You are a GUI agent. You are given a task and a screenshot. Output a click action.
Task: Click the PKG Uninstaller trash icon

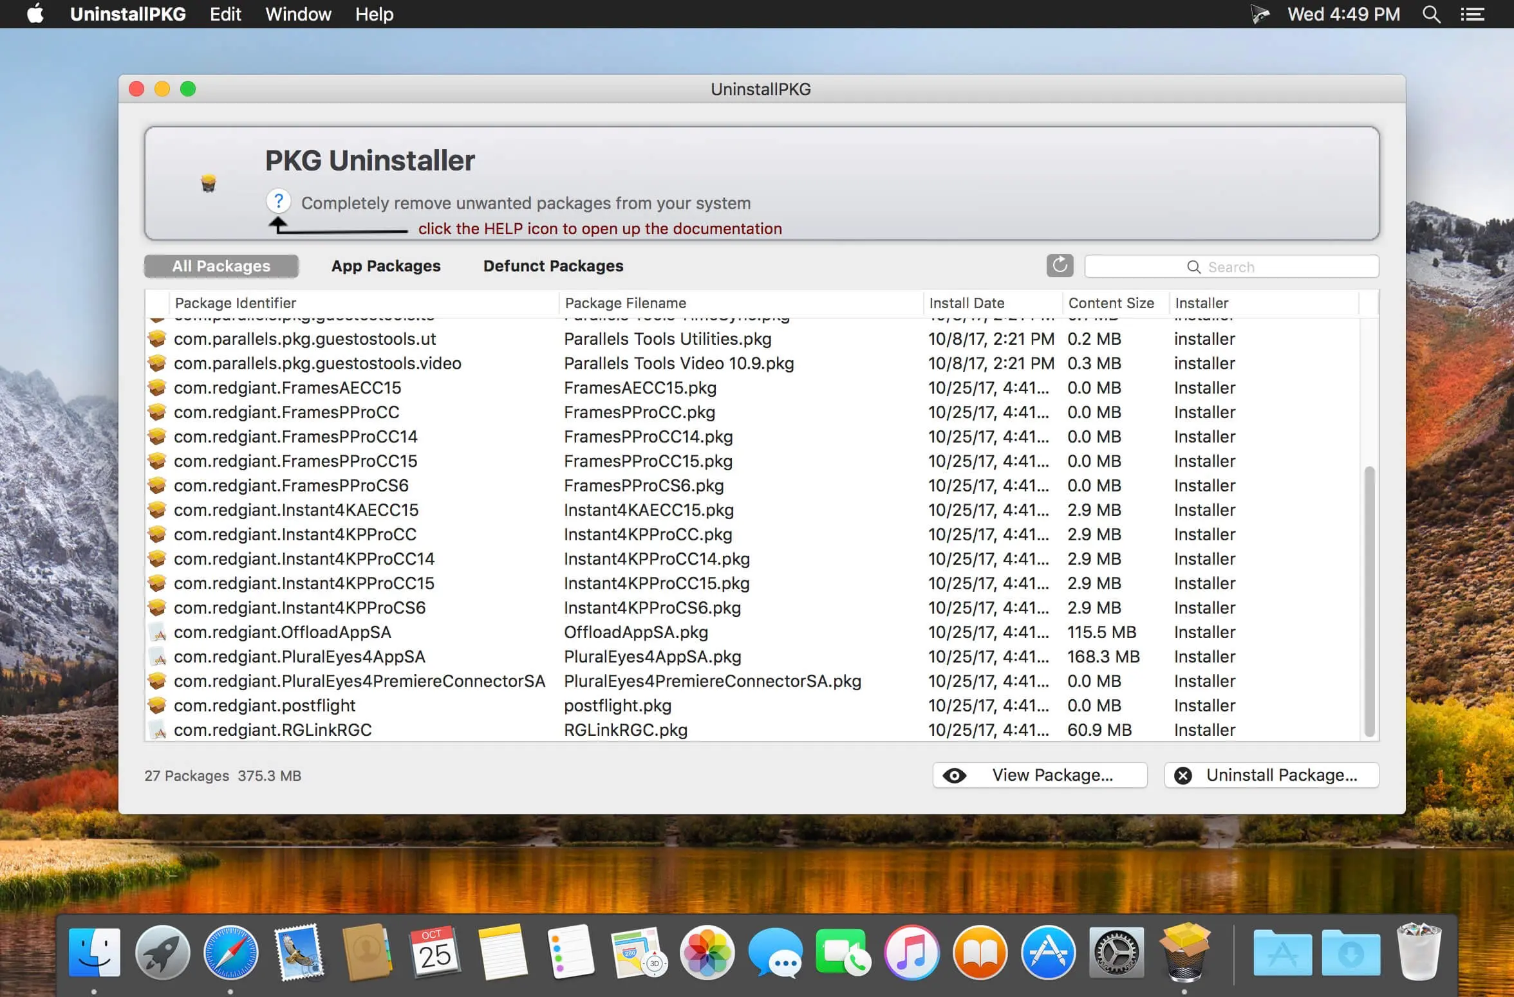click(209, 181)
